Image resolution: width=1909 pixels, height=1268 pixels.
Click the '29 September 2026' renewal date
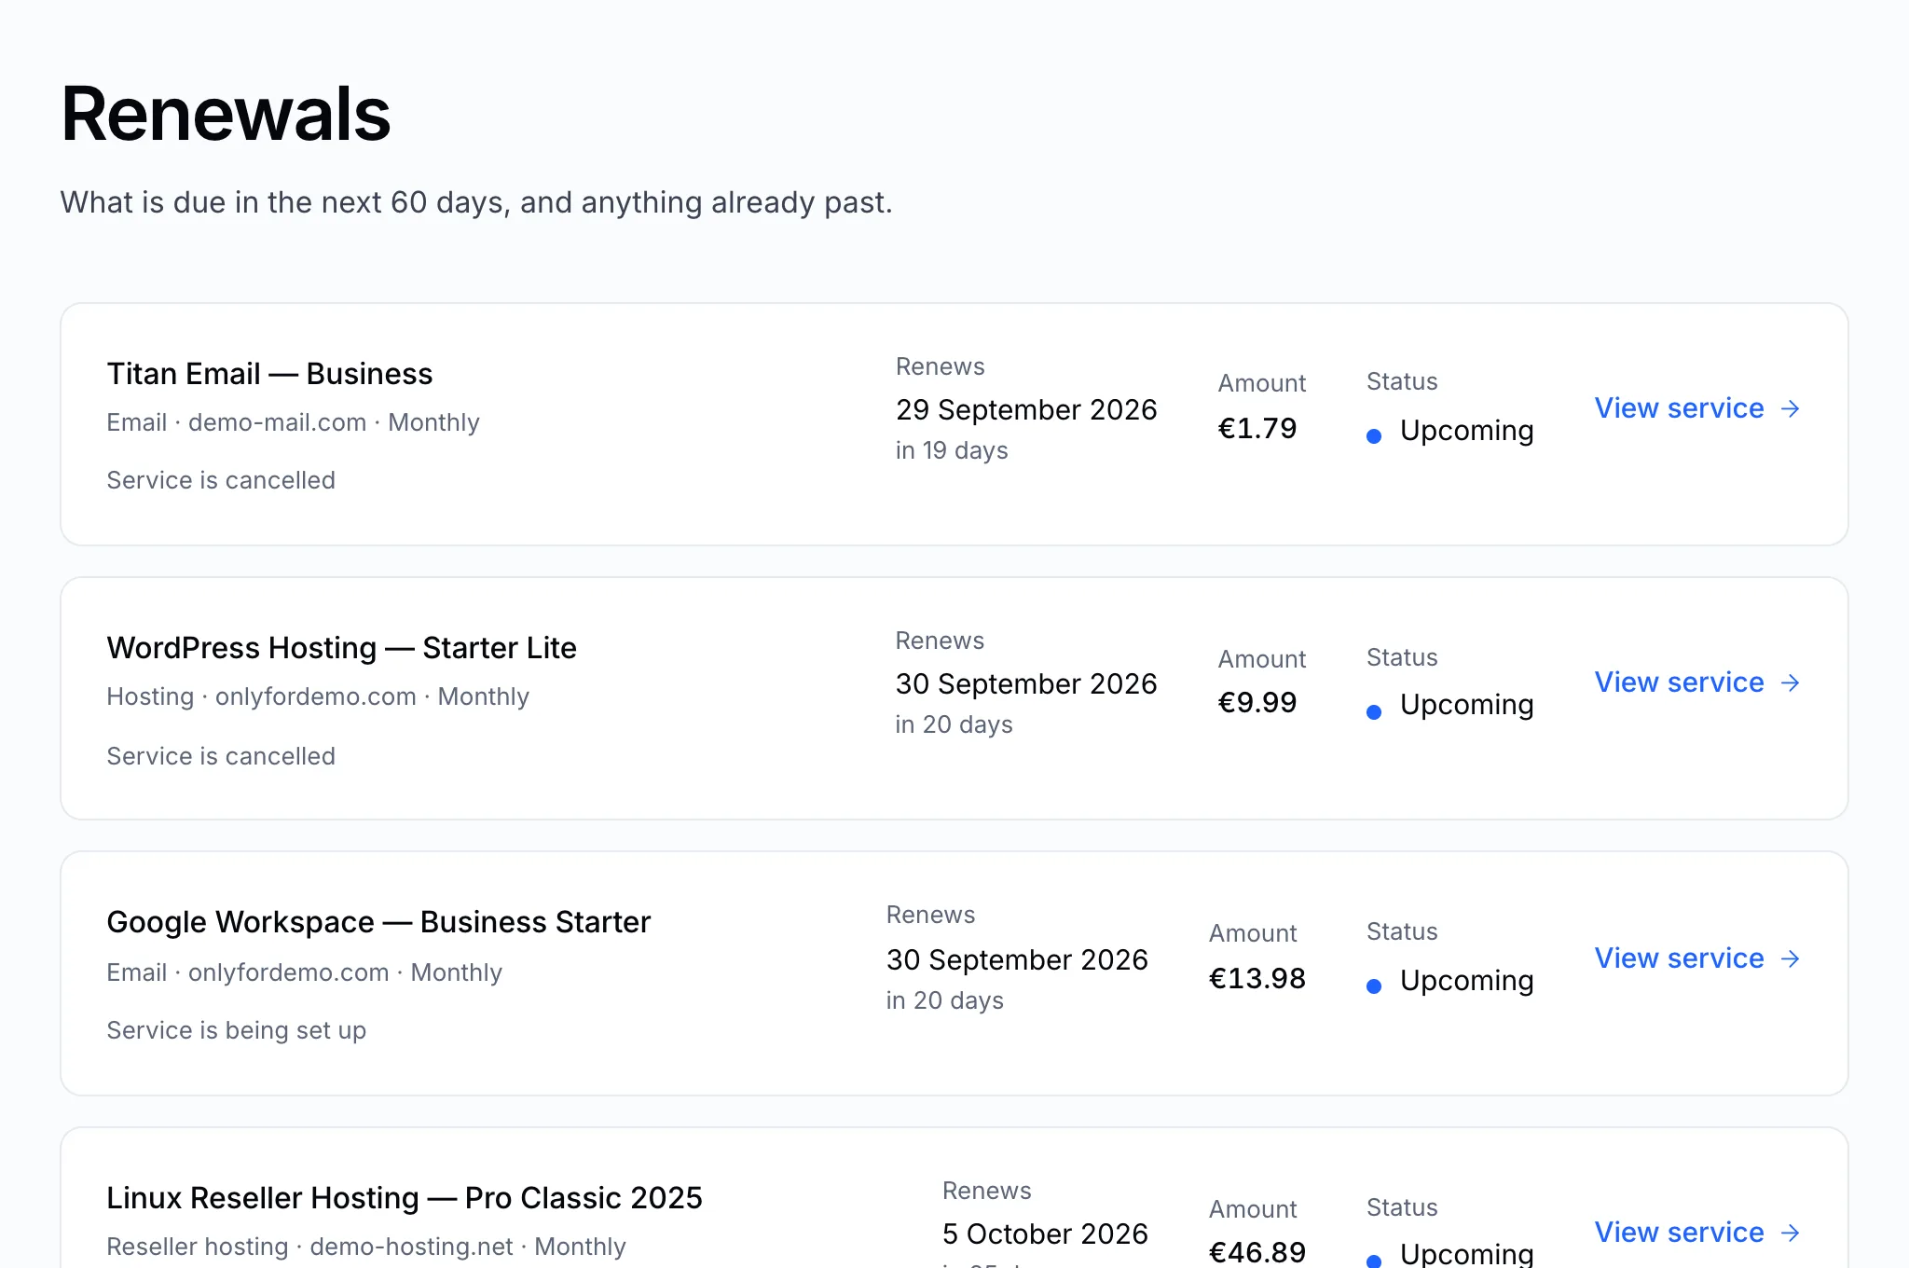(x=1026, y=409)
